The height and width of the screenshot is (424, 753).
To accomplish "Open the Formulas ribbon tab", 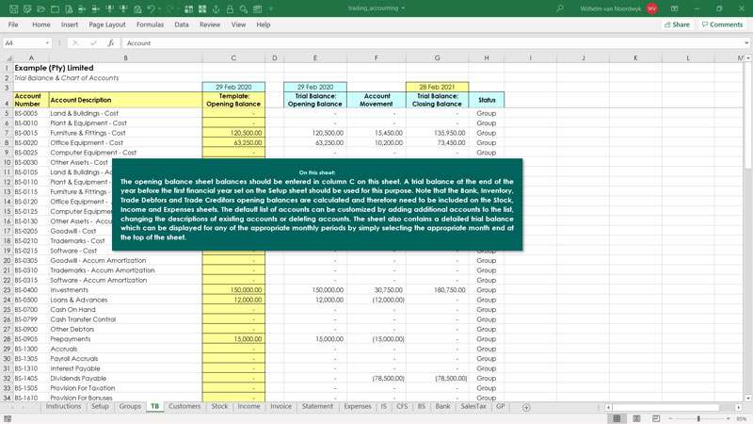I will [150, 24].
